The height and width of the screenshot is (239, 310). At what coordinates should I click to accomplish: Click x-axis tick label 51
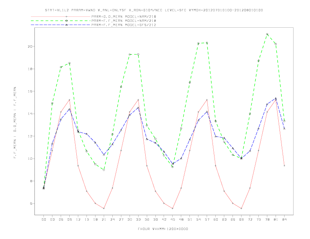[x=190, y=219]
